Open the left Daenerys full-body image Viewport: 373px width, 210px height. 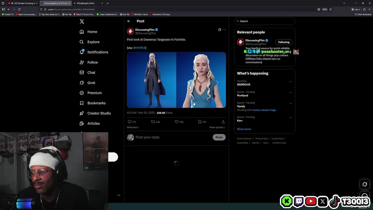(x=152, y=80)
